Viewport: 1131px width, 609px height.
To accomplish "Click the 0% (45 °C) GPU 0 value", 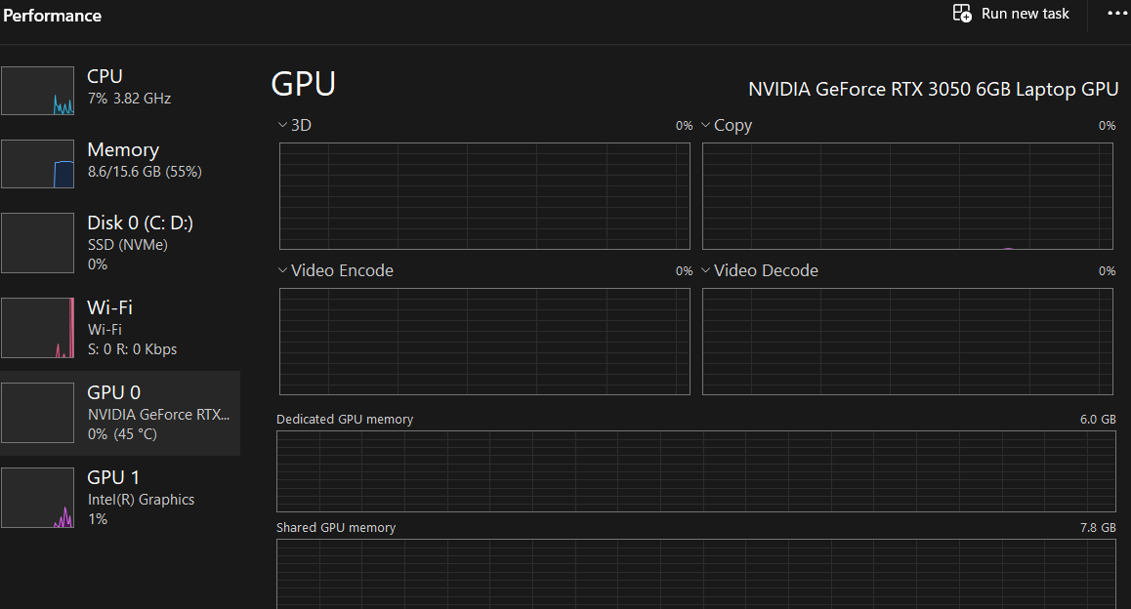I will pos(122,434).
